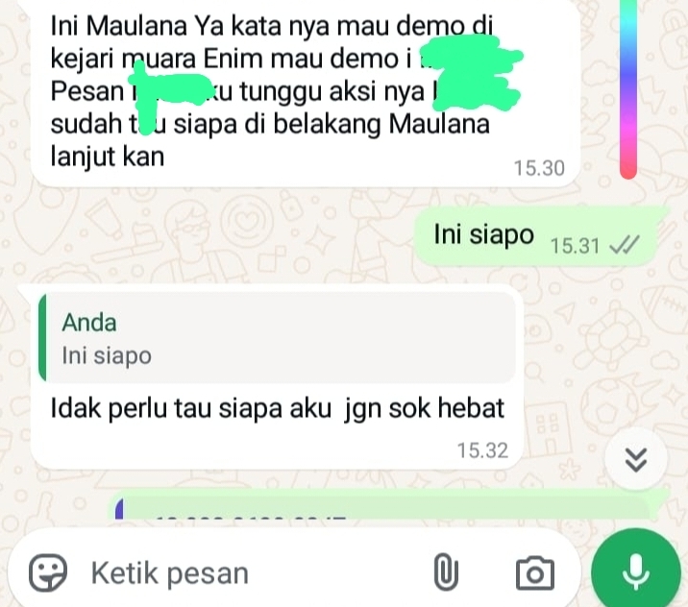The width and height of the screenshot is (688, 607).
Task: Tap the 'Anda' name in quoted reply
Action: [x=89, y=324]
